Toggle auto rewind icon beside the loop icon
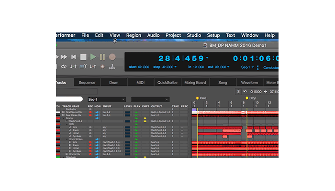Screen dimensions: 335x191 (73, 66)
